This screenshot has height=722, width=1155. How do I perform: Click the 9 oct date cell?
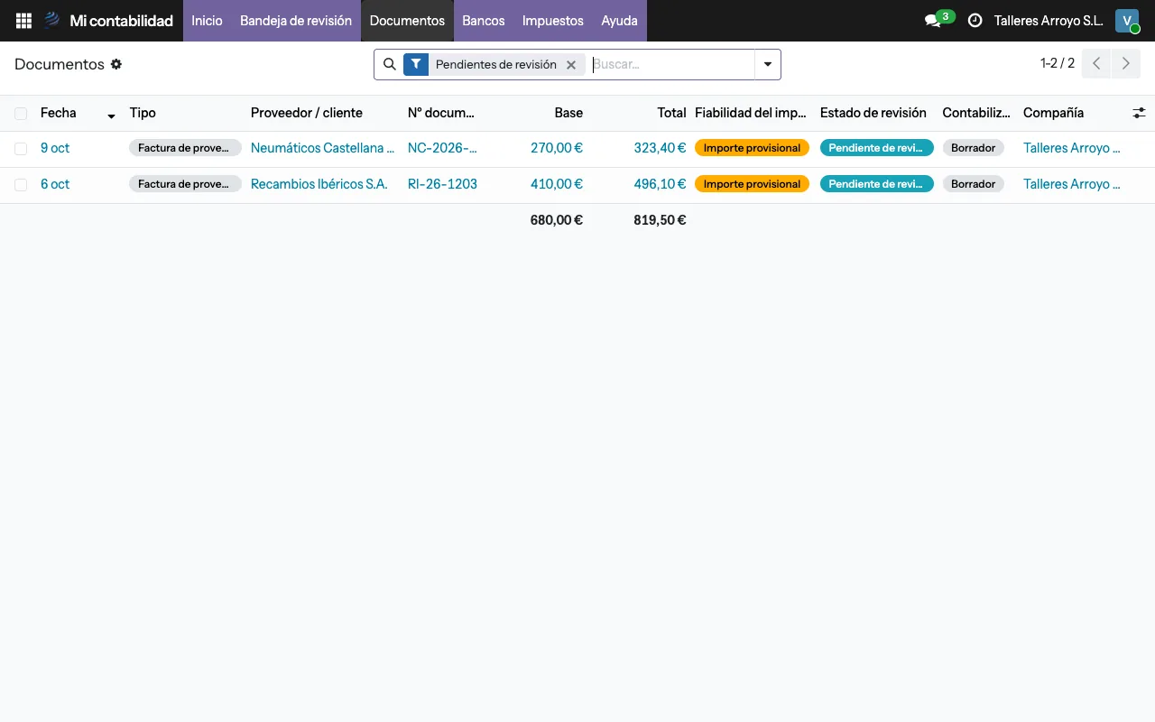(55, 148)
